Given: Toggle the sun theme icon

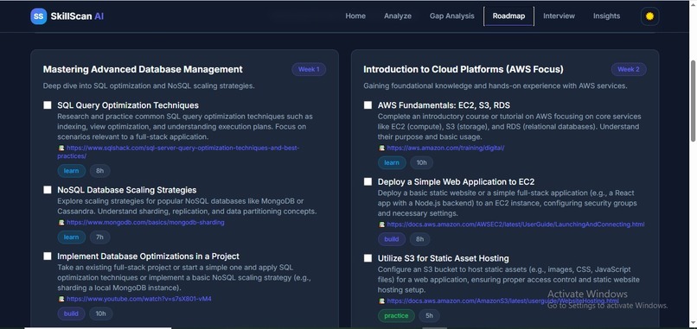Looking at the screenshot, I should (649, 16).
